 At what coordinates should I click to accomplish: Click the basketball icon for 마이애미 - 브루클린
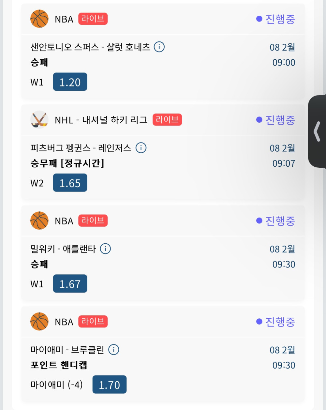(39, 322)
